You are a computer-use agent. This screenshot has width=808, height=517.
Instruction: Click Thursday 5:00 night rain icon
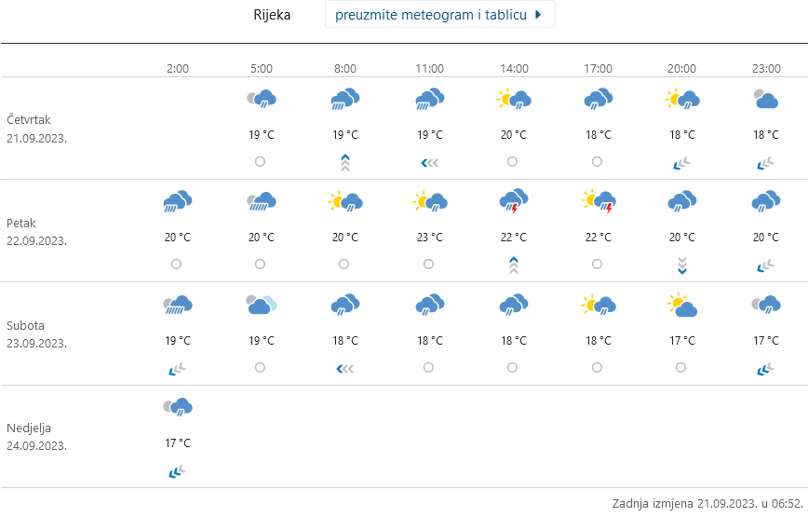pos(261,98)
